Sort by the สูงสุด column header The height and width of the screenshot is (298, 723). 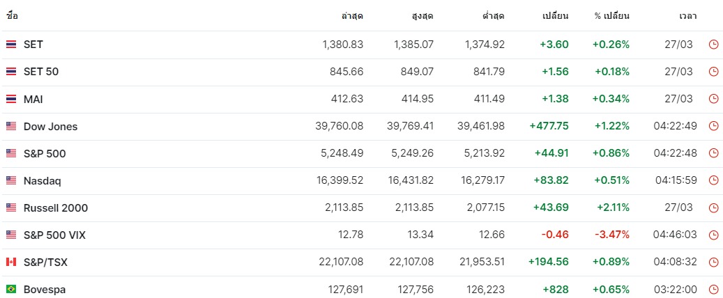[x=423, y=16]
